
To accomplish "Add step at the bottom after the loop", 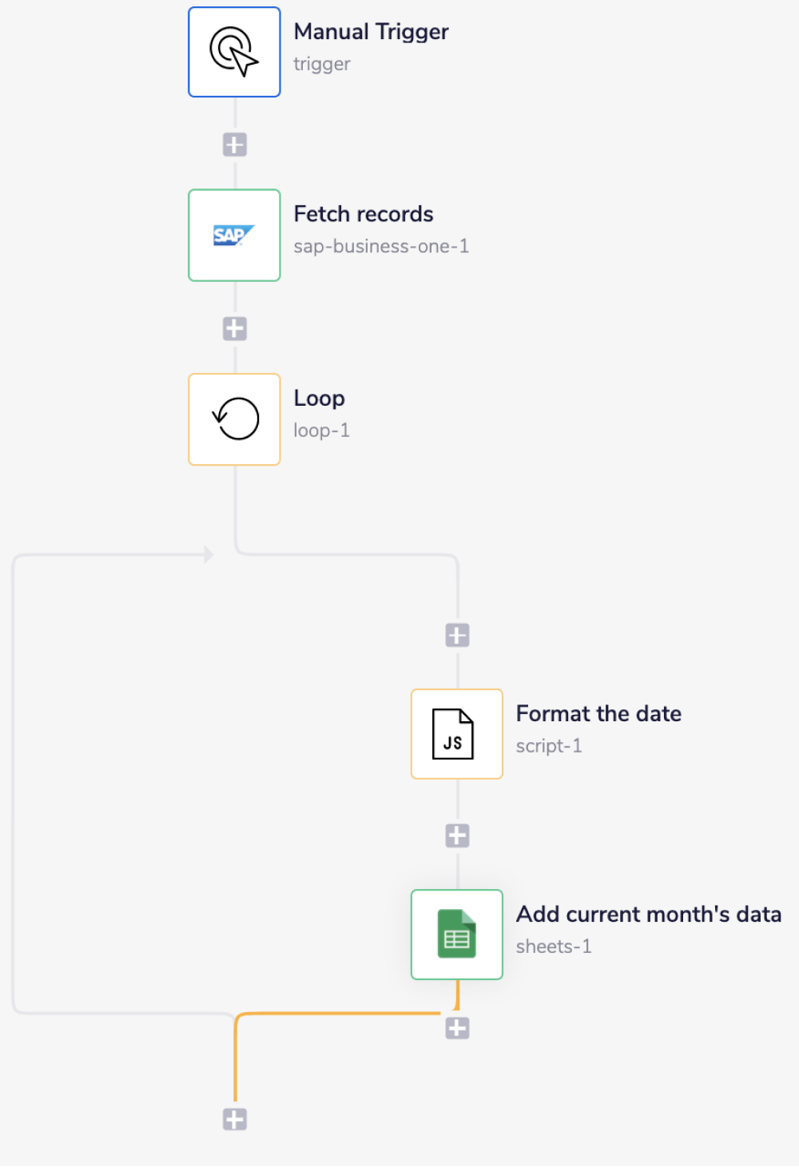I will [x=235, y=1119].
